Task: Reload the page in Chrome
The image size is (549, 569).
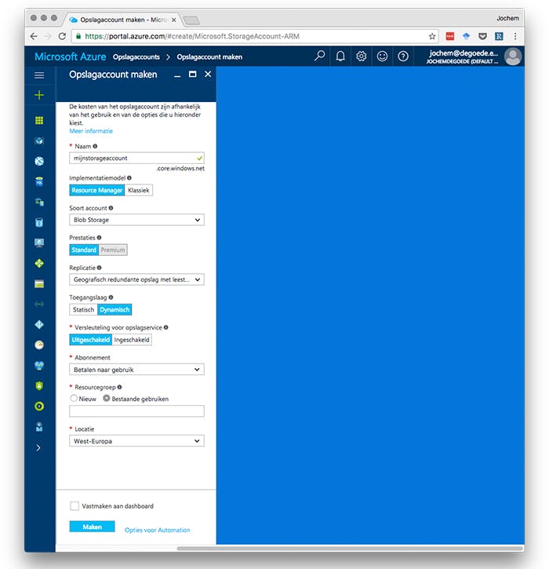Action: coord(62,36)
